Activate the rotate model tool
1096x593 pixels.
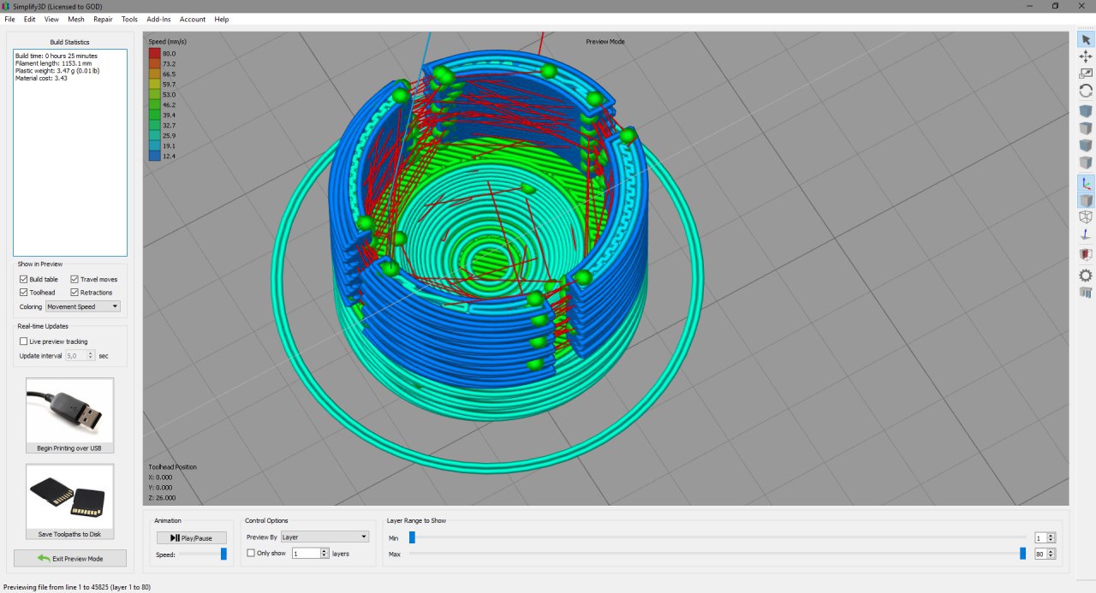(1086, 91)
